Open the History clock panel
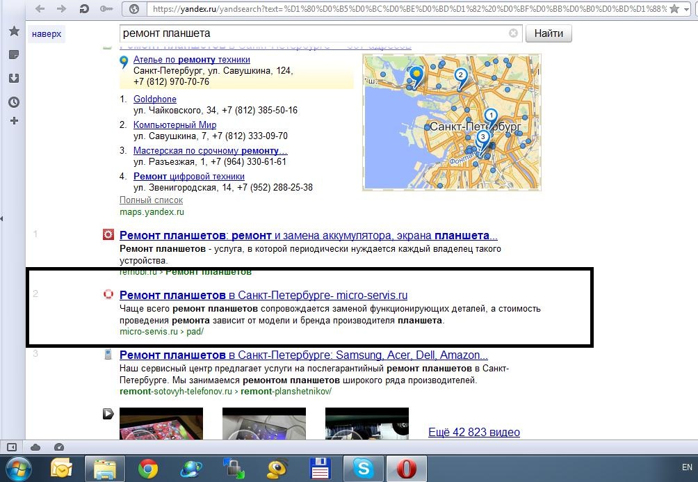The width and height of the screenshot is (698, 482). point(14,102)
